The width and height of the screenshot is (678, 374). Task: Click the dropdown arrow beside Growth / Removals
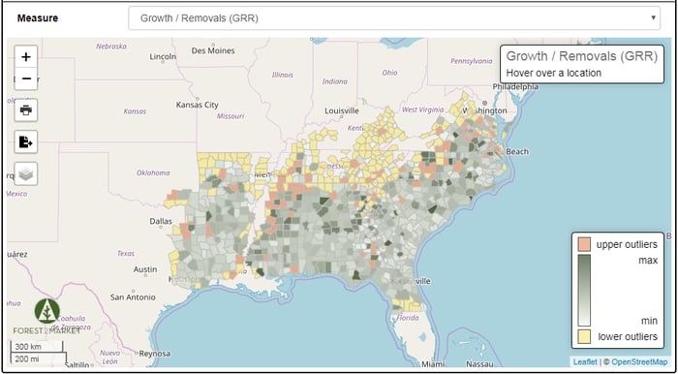[x=653, y=18]
